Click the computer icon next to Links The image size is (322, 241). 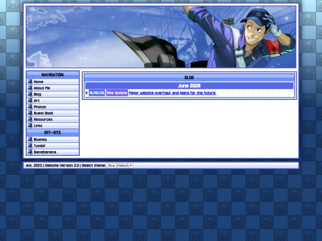tap(30, 126)
